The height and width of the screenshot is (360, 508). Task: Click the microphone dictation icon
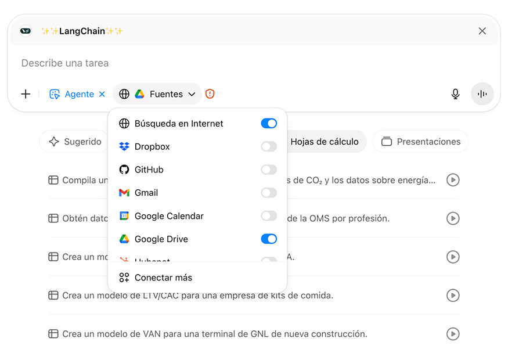[455, 94]
